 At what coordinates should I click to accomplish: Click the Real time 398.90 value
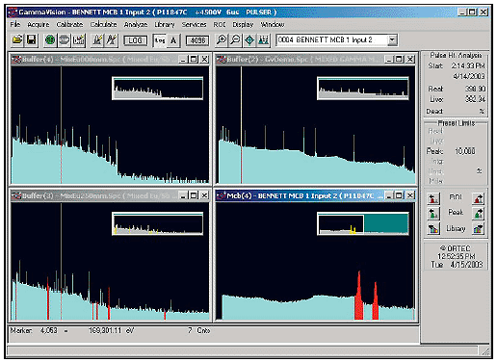[x=475, y=89]
